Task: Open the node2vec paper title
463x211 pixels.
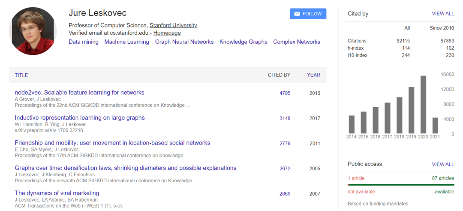Action: (79, 93)
